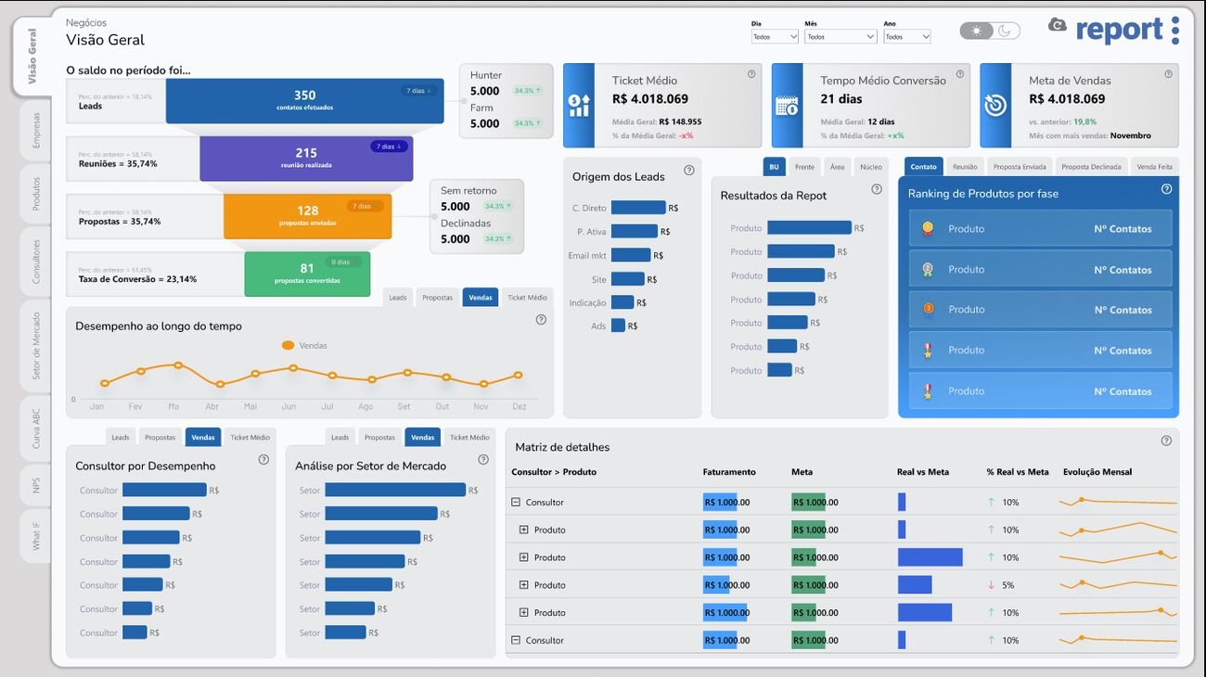Open help icon in Ranking de Produtos
The width and height of the screenshot is (1206, 677).
[1166, 189]
